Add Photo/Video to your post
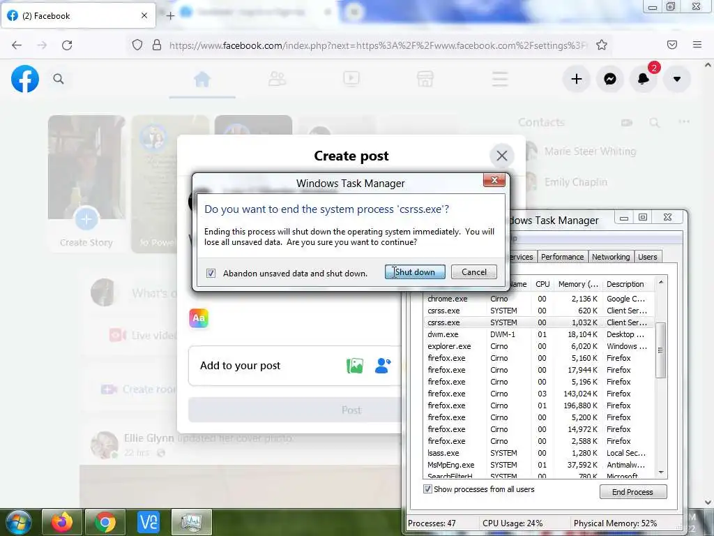The image size is (714, 536). (355, 366)
